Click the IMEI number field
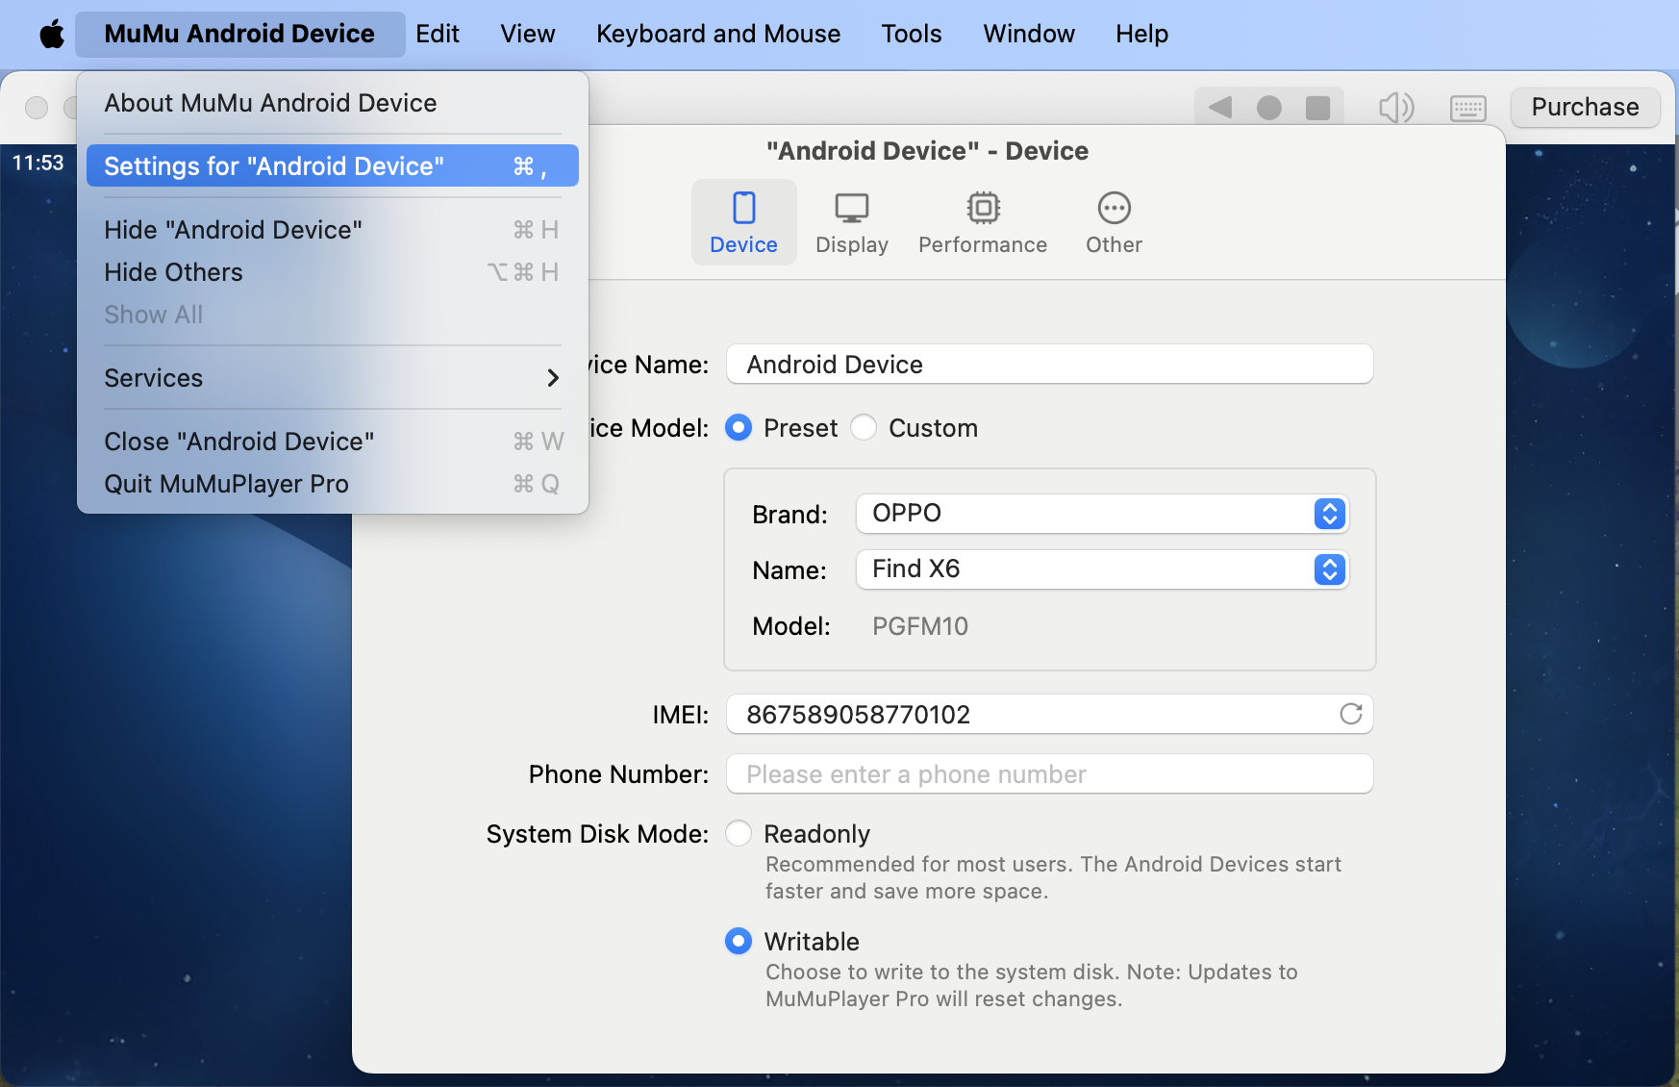 coord(1049,714)
